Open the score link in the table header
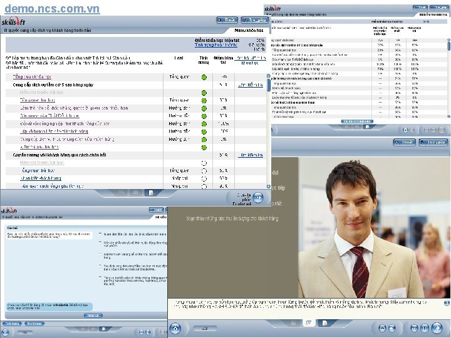Viewport: 451px width, 338px height. tap(250, 60)
